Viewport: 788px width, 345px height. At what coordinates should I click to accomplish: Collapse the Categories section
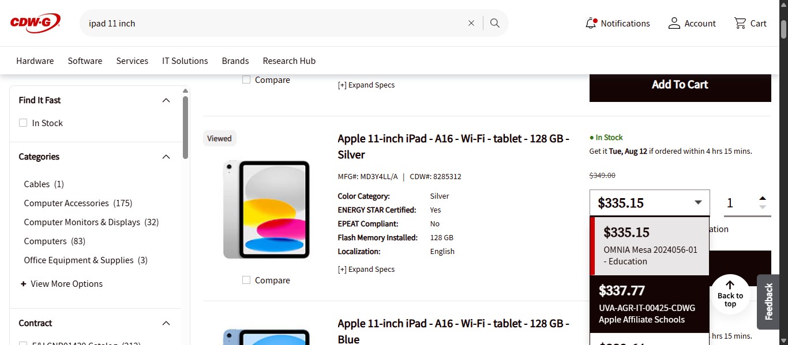[166, 156]
